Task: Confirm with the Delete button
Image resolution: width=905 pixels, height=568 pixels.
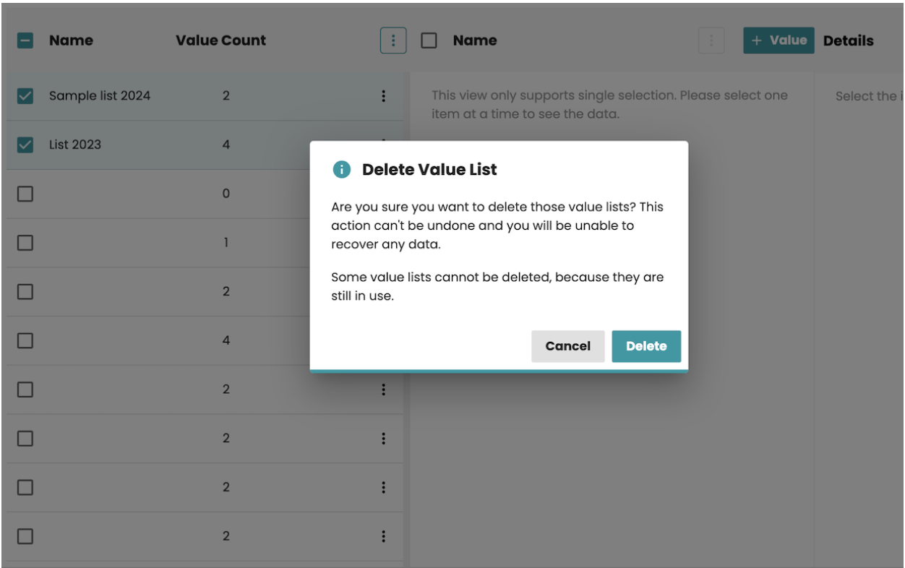Action: (646, 346)
